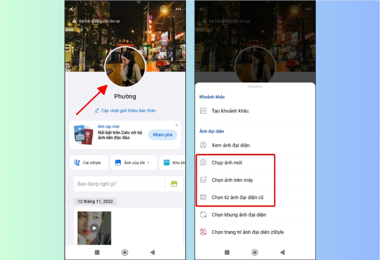Select Chọn trang trí ảnh đại diện zStyle

247,232
